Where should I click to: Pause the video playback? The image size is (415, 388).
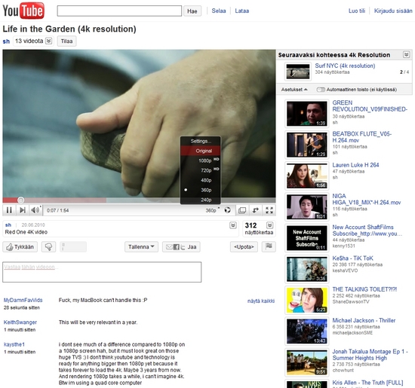[9, 210]
